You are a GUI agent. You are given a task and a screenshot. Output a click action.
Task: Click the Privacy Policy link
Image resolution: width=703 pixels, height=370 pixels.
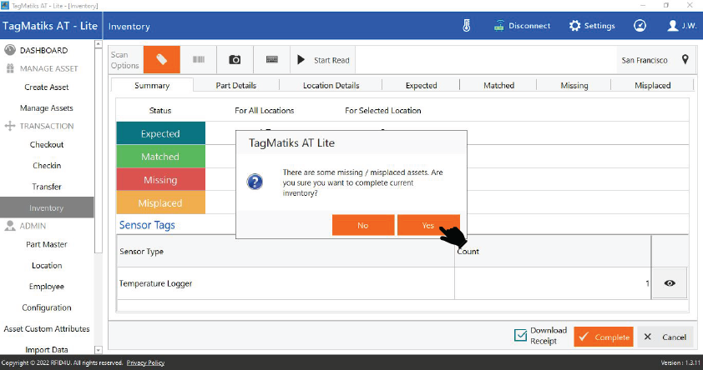[147, 363]
